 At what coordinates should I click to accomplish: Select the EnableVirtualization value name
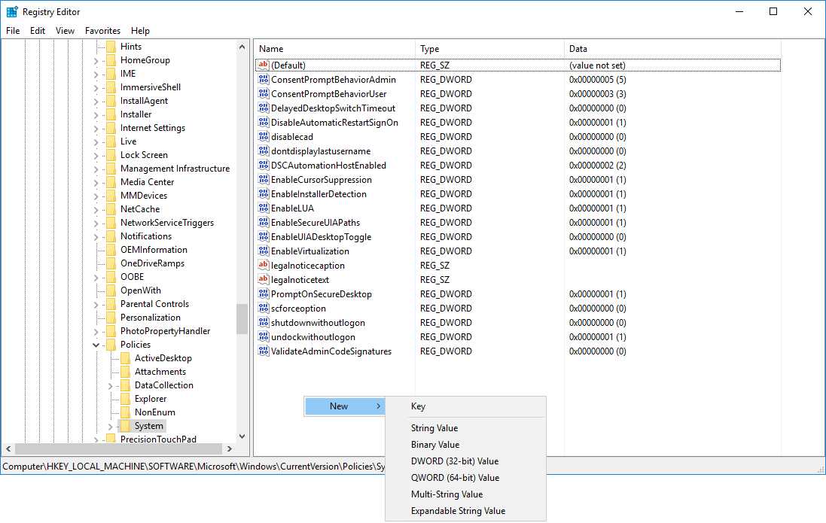309,251
